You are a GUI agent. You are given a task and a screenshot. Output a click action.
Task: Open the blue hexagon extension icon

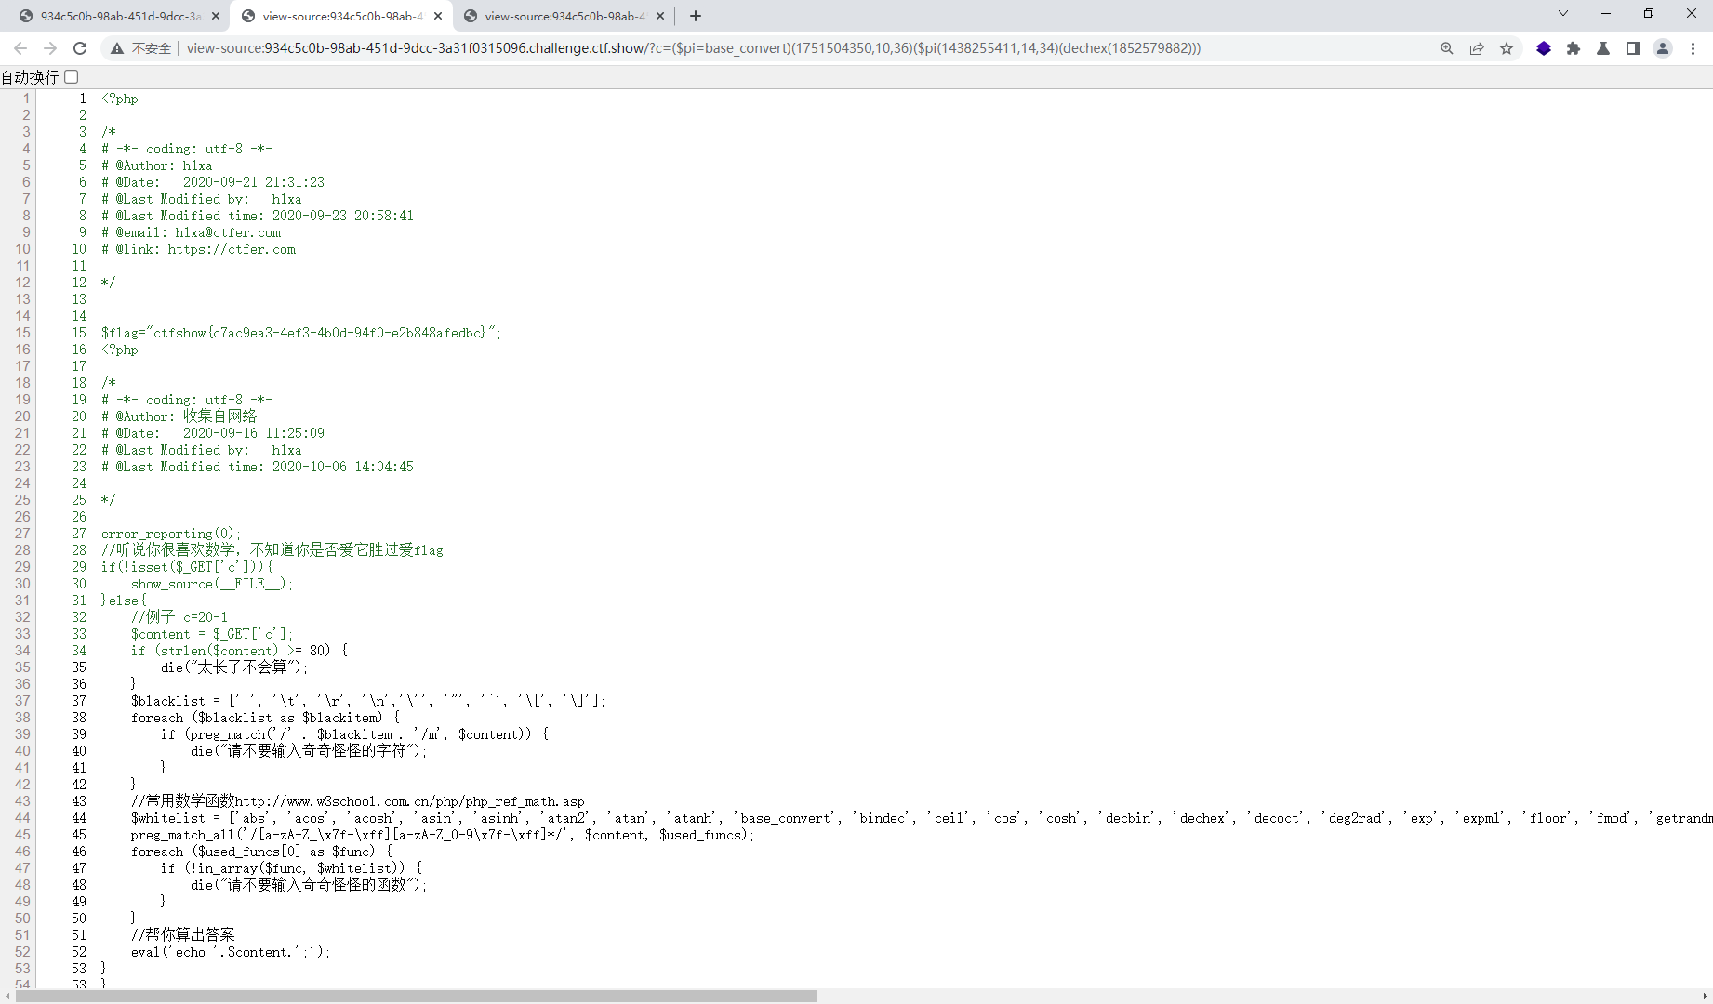click(1544, 48)
